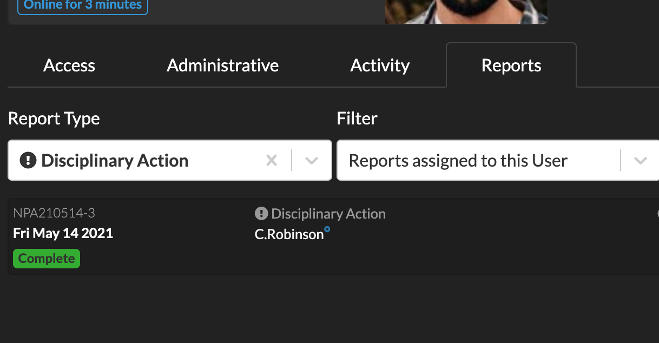This screenshot has width=659, height=343.
Task: Click the warning icon beside Disciplinary Action in Report Type
Action: (28, 160)
